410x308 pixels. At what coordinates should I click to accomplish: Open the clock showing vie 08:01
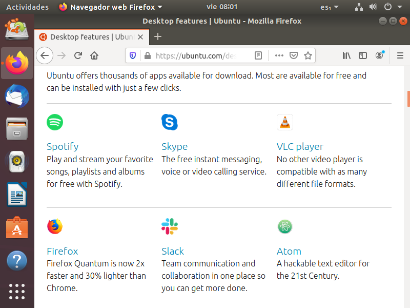[222, 7]
